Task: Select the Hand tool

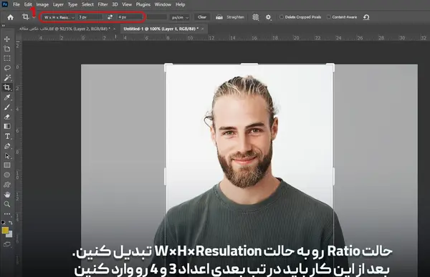Action: 7,195
